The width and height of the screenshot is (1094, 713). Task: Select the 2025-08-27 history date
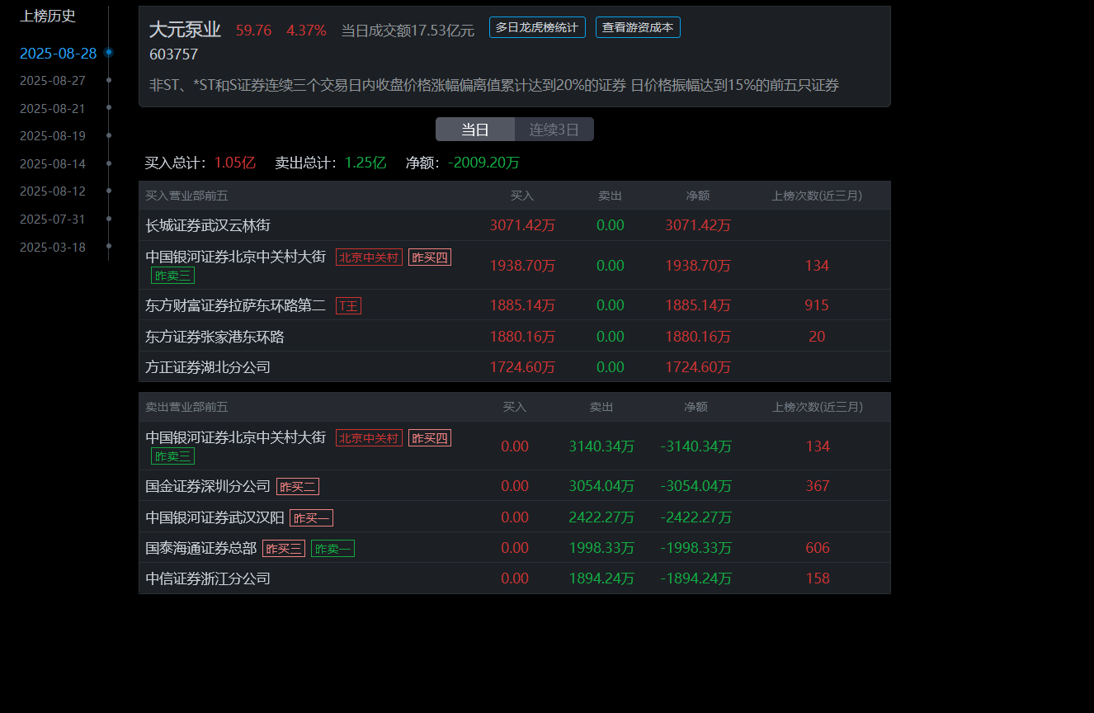pos(53,81)
